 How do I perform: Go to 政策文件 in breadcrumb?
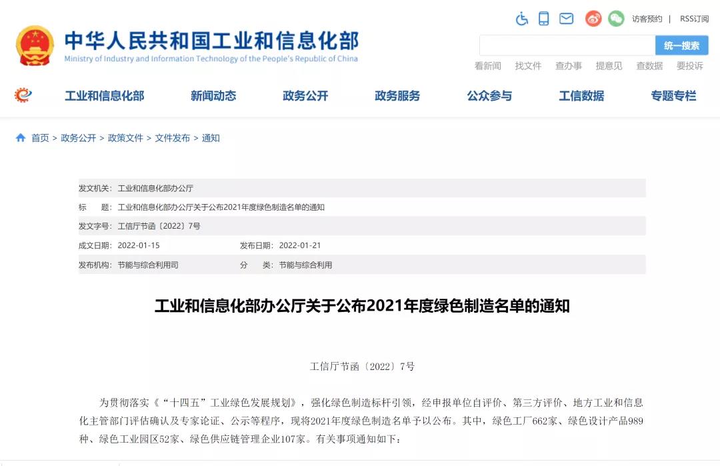tap(125, 138)
